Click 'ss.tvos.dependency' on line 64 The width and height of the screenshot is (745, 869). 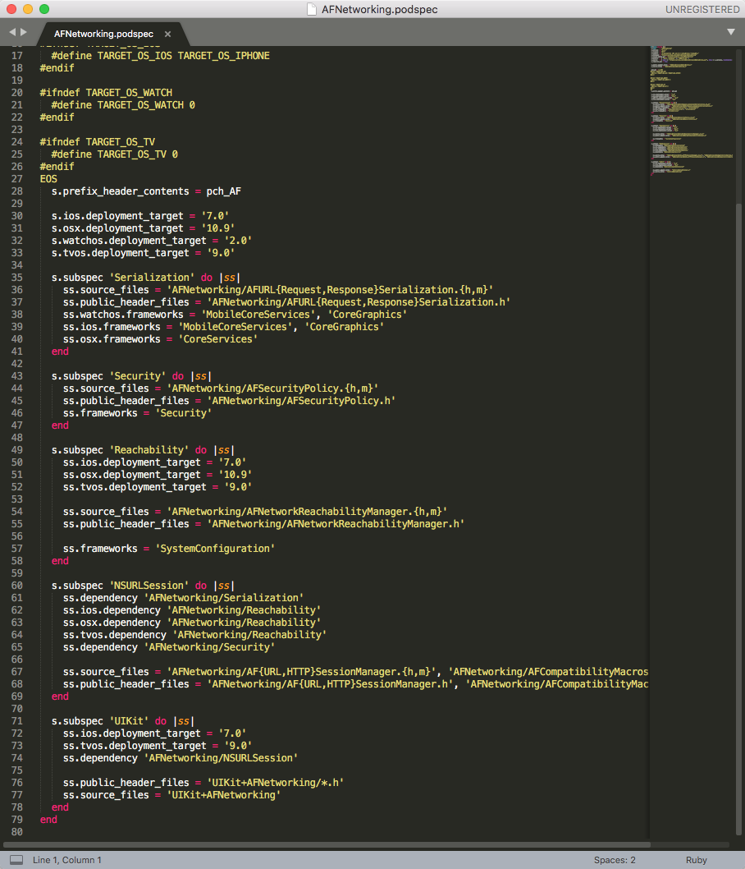tap(115, 635)
